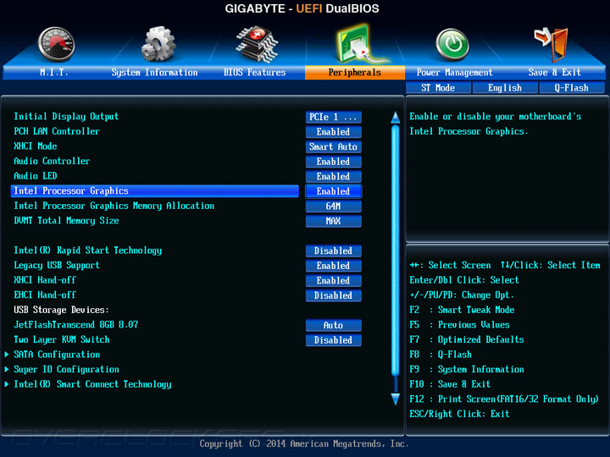The image size is (610, 457).
Task: Launch Q-Flash utility button
Action: [x=572, y=88]
